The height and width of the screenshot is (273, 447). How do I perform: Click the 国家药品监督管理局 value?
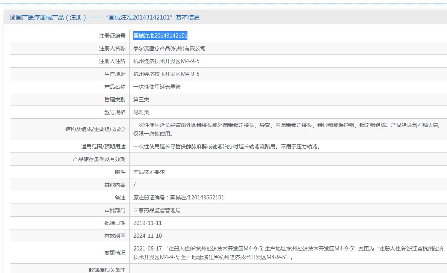tap(157, 210)
